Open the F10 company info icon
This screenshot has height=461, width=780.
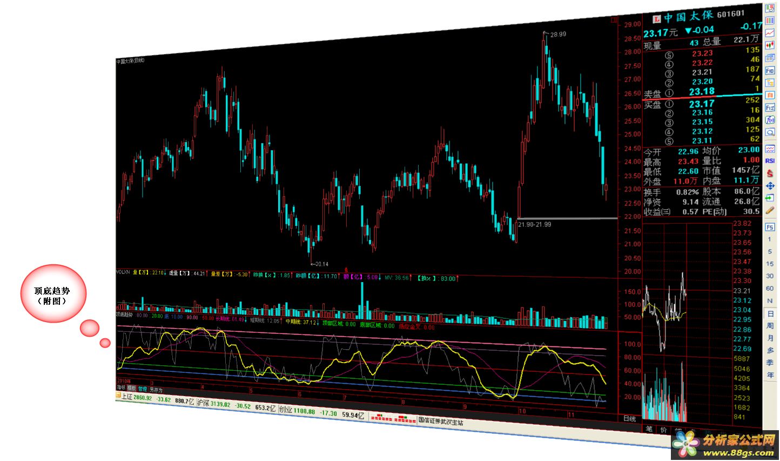pyautogui.click(x=770, y=71)
